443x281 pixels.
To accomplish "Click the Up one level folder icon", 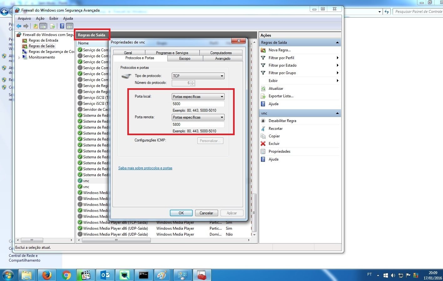I will point(36,26).
